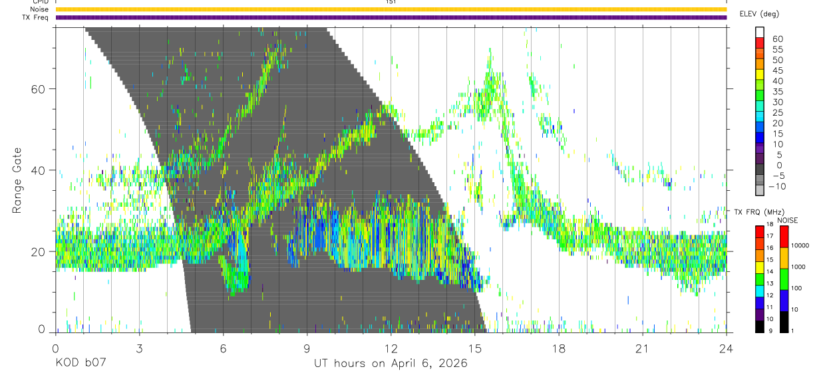
Task: Click the black bottom segment of TX FRQ colorbar
Action: pos(760,326)
